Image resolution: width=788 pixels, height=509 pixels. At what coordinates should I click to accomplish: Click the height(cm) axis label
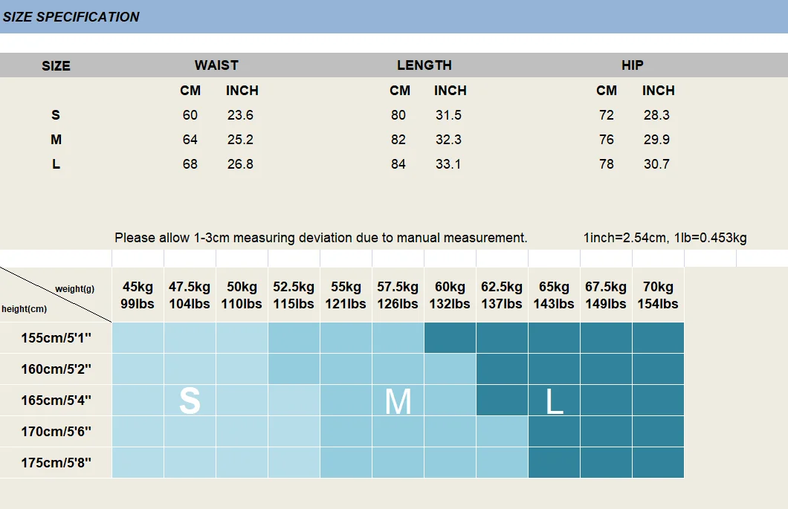pyautogui.click(x=24, y=309)
